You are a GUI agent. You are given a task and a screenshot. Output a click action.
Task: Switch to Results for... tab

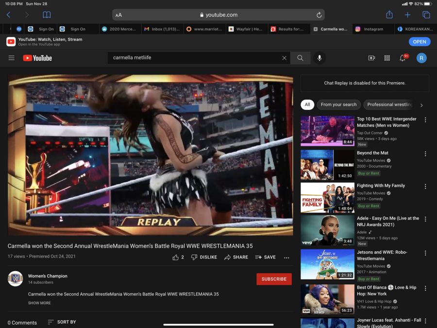click(289, 29)
